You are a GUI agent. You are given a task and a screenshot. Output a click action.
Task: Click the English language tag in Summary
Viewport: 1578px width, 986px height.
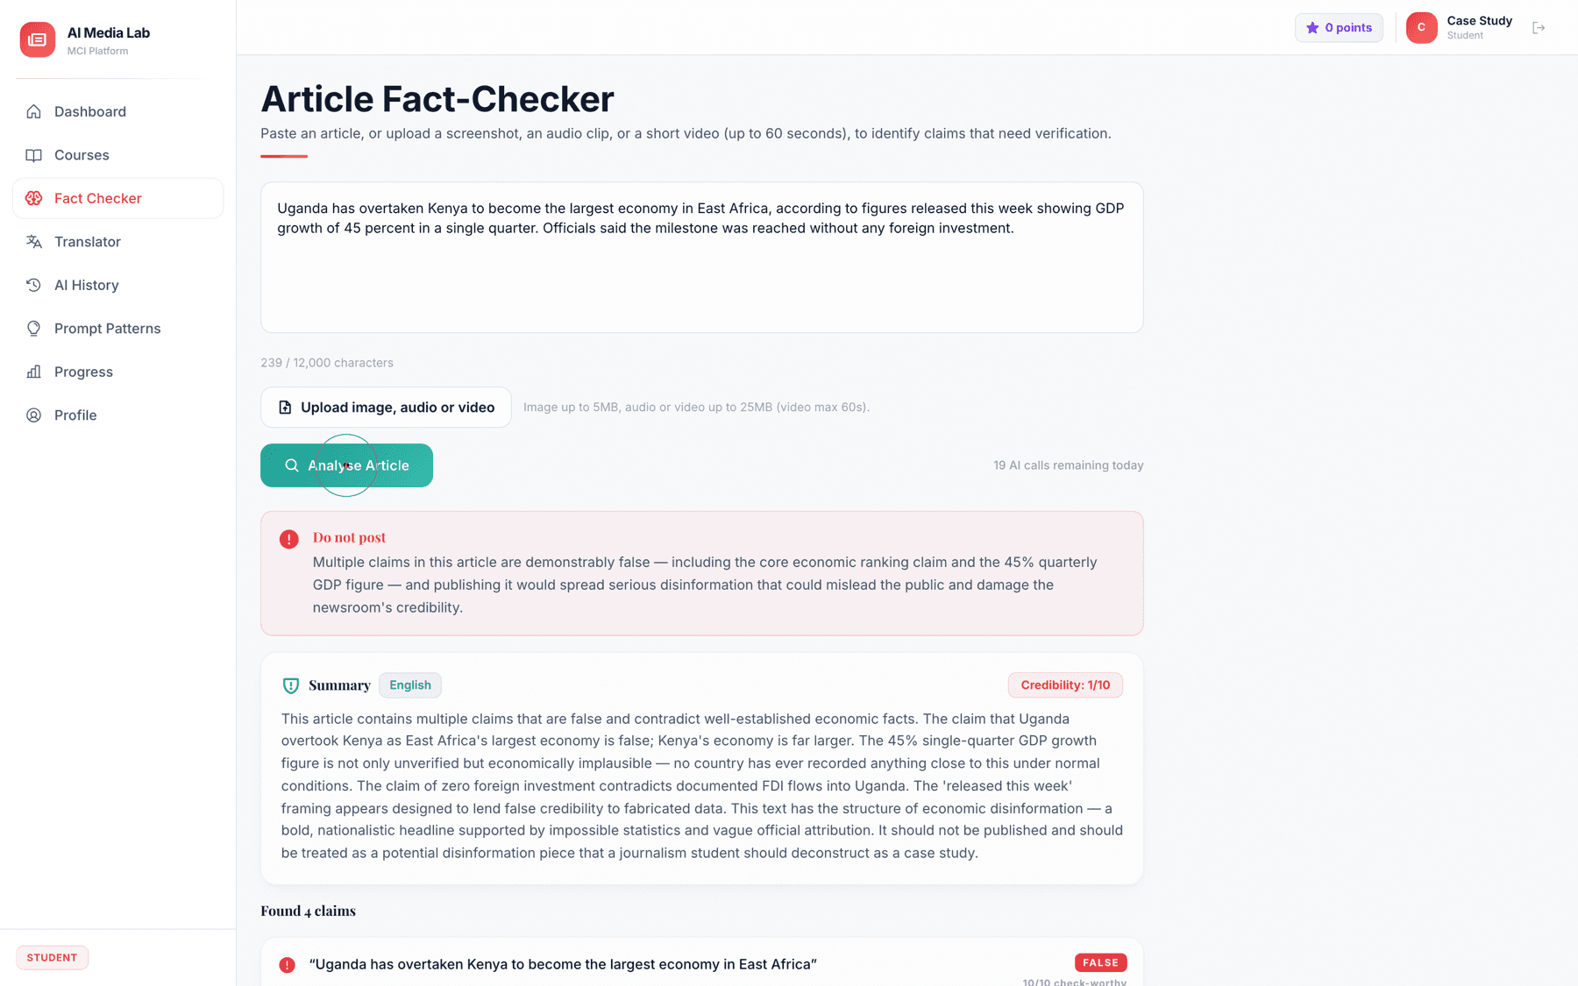coord(410,685)
